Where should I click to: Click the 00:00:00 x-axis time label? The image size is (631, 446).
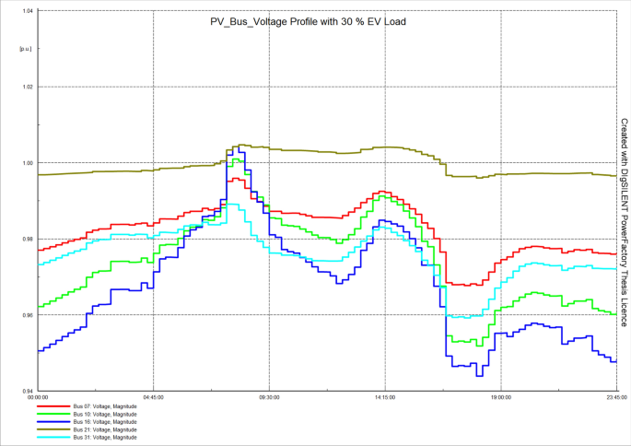tap(38, 397)
